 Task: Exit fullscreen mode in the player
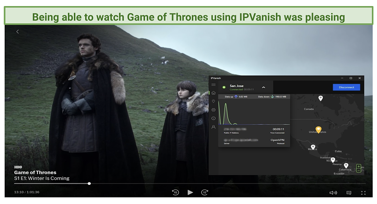coord(363,193)
